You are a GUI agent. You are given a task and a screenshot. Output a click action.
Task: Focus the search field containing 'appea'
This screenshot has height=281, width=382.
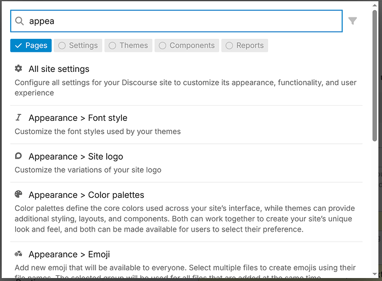(176, 21)
